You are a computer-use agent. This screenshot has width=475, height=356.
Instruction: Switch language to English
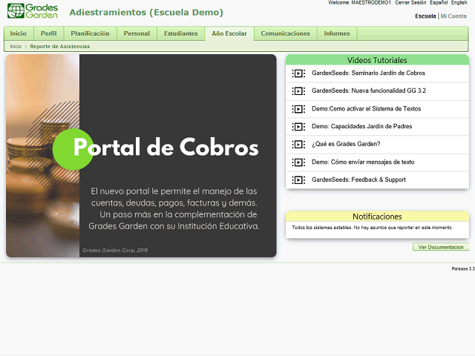pyautogui.click(x=459, y=2)
